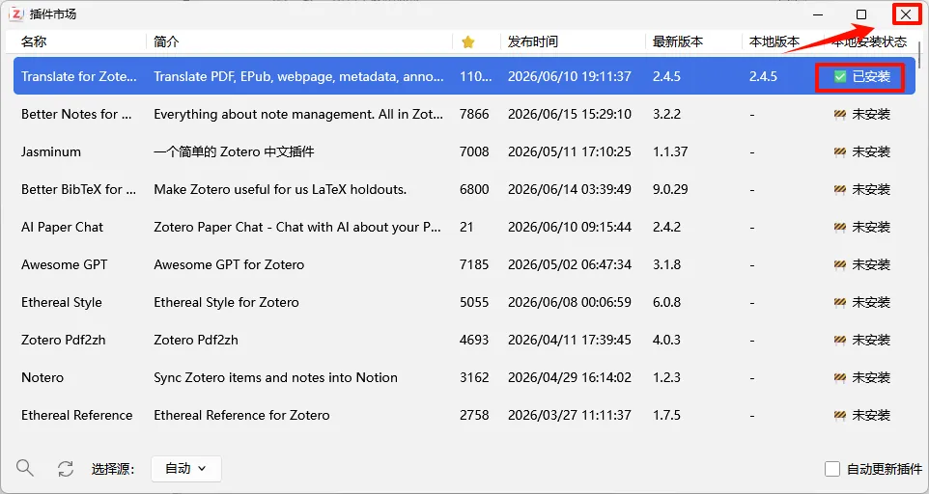Screen dimensions: 929x494
Task: Click the star column header icon
Action: [x=468, y=41]
